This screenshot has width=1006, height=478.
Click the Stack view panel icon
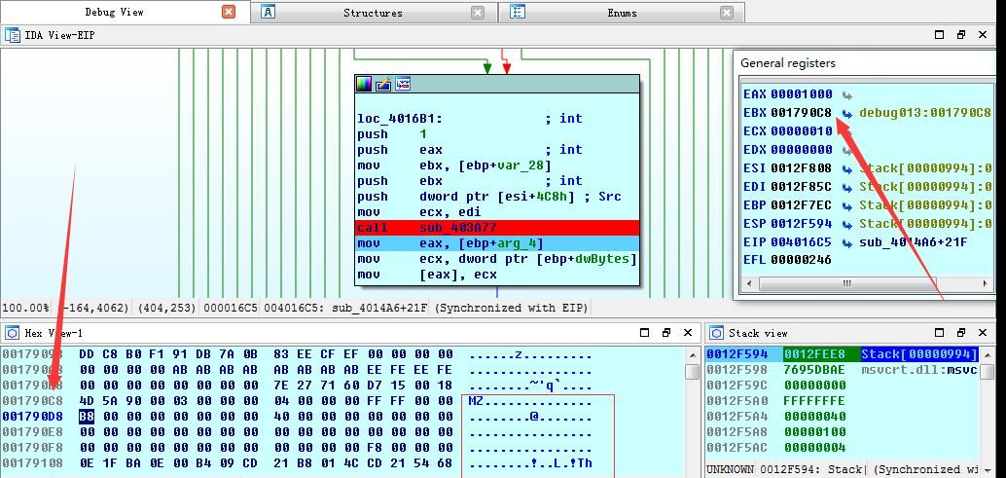coord(717,333)
